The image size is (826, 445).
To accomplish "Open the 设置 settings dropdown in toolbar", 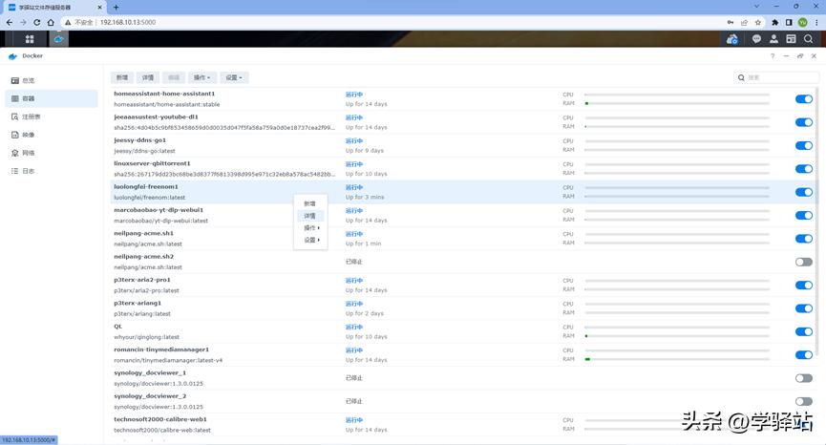I will tap(234, 77).
